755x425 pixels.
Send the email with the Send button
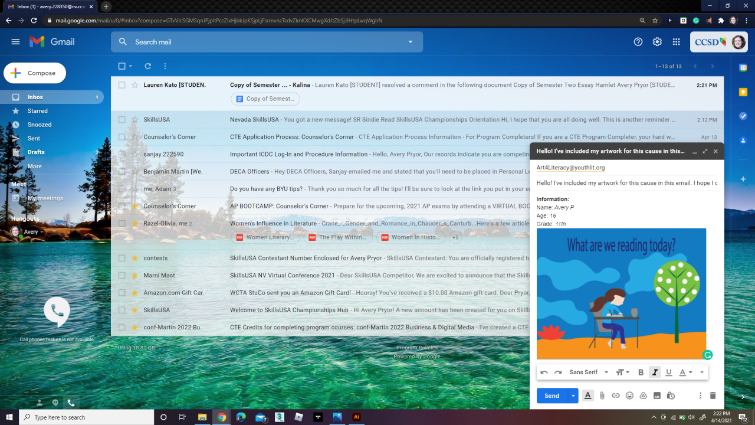click(552, 395)
